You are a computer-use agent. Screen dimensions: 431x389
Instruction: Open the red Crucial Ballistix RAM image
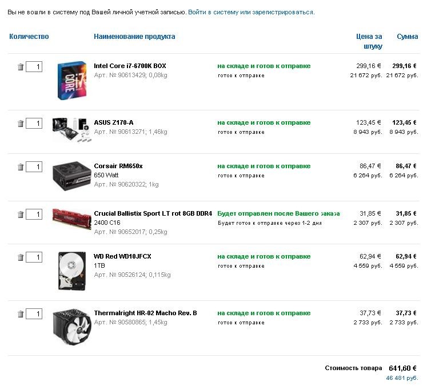(x=71, y=219)
